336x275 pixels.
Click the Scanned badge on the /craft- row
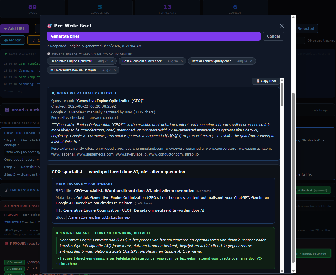(x=14, y=269)
